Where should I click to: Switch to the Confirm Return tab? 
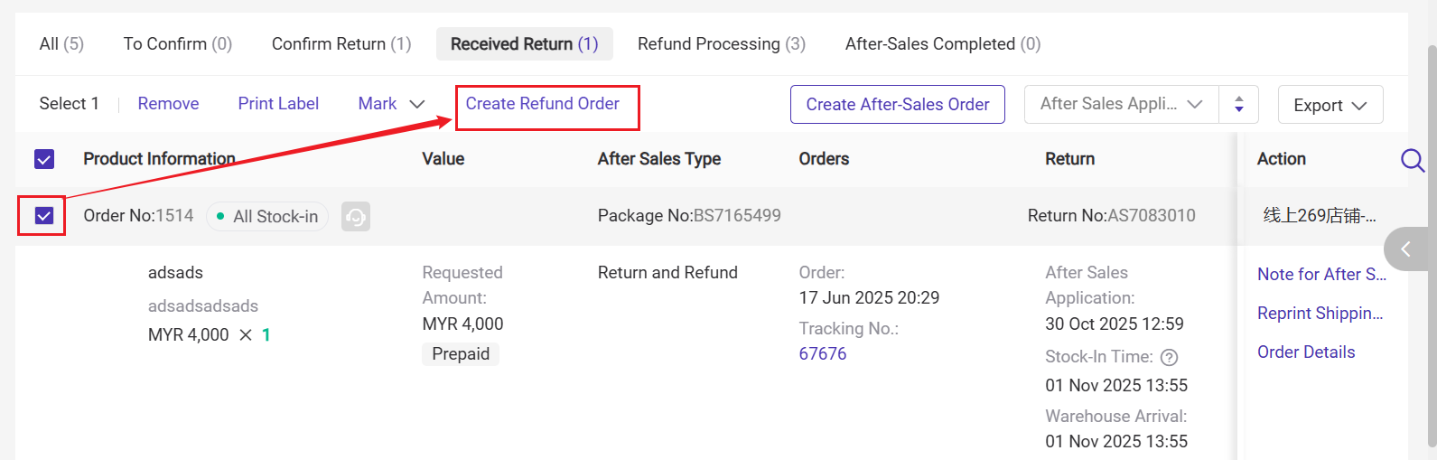[341, 44]
